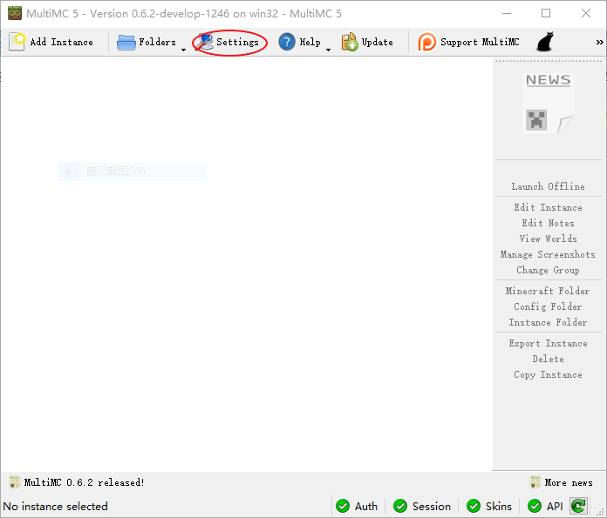Click the Auth status green checkmark
The image size is (607, 518).
coord(343,506)
